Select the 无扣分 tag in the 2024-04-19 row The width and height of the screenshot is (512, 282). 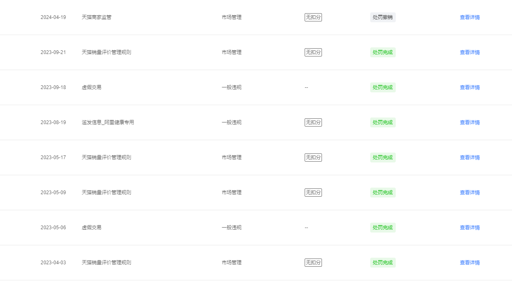(313, 17)
